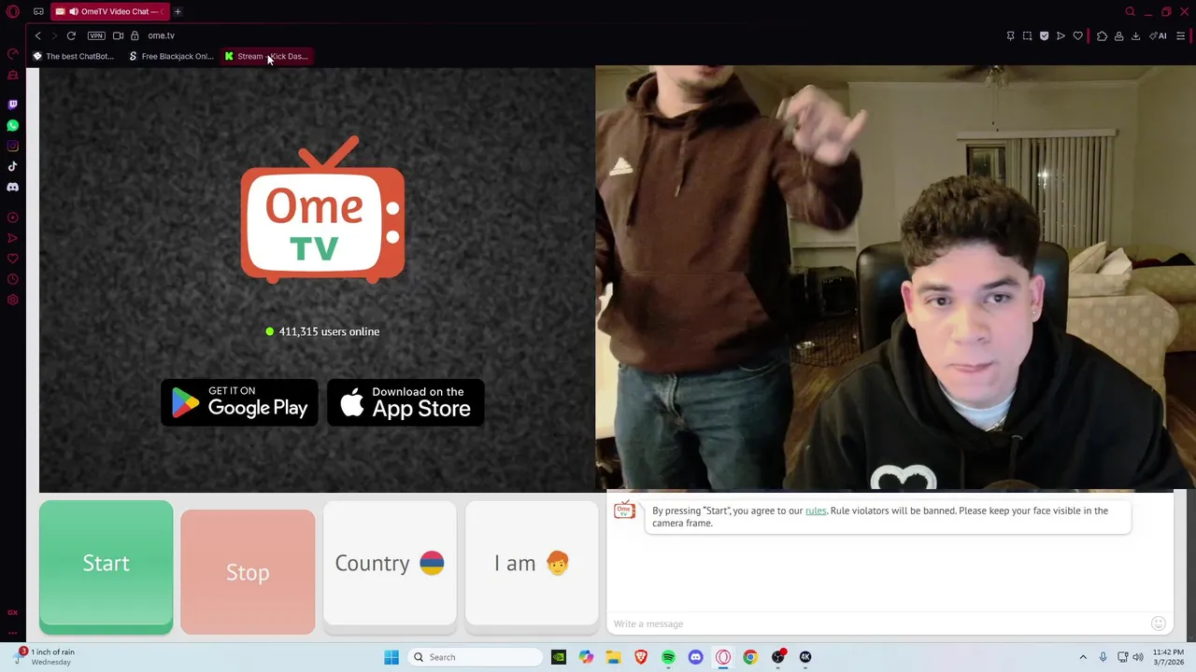Open the Windows Start menu

pos(392,657)
